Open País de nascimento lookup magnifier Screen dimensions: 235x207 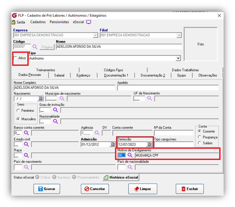pyautogui.click(x=26, y=167)
